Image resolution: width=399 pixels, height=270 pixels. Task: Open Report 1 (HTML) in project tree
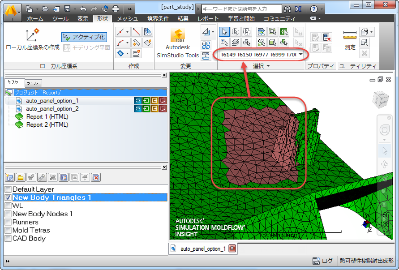47,117
